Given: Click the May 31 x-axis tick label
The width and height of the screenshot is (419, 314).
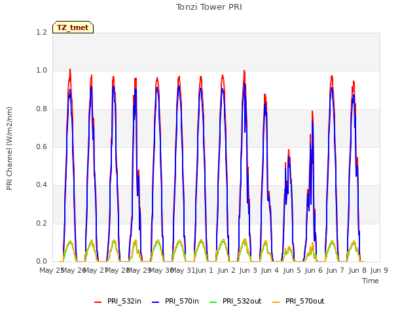Looking at the screenshot, I should click(183, 270).
